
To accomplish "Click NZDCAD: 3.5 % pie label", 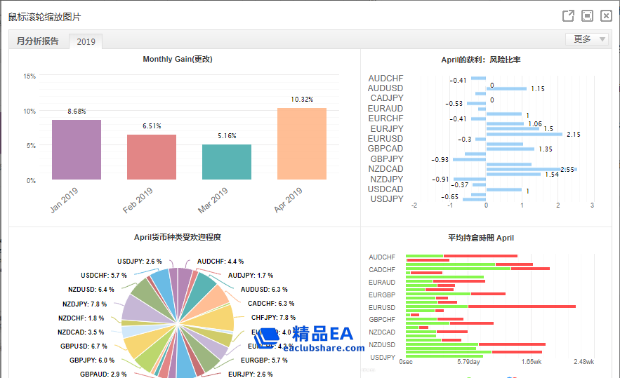I will coord(81,332).
